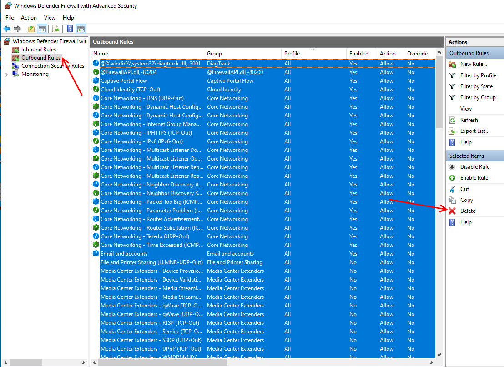Select Monitoring in the tree
This screenshot has width=504, height=367.
(x=35, y=74)
